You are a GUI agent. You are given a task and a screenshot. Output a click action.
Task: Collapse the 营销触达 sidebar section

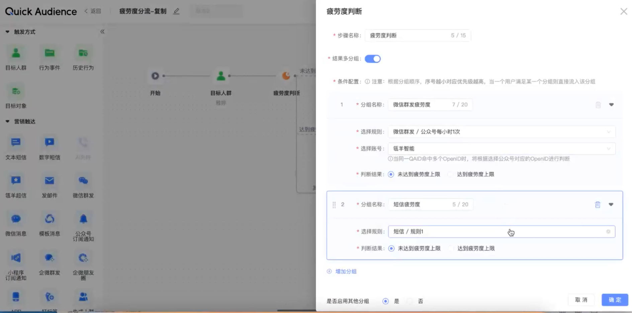pos(7,121)
